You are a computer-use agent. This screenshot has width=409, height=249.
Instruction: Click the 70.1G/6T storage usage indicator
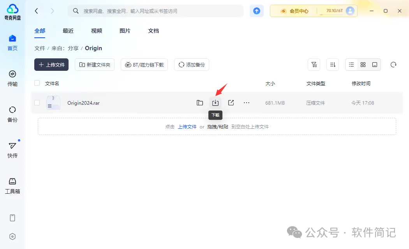334,11
